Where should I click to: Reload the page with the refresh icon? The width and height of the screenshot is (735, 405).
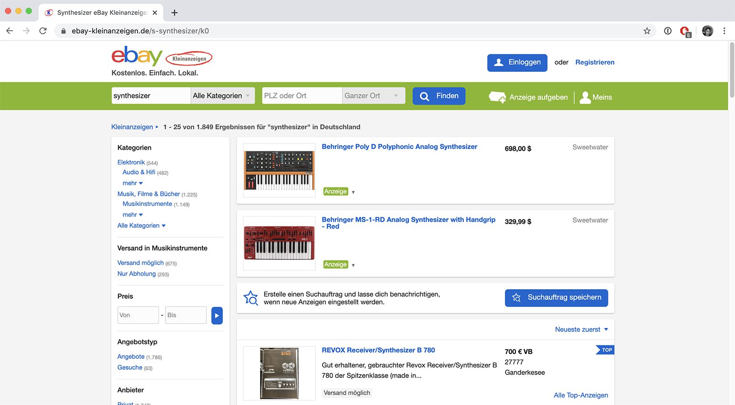click(x=43, y=30)
